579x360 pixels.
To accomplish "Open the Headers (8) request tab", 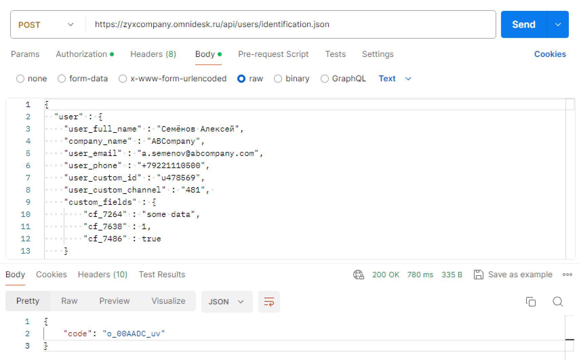I will click(153, 54).
